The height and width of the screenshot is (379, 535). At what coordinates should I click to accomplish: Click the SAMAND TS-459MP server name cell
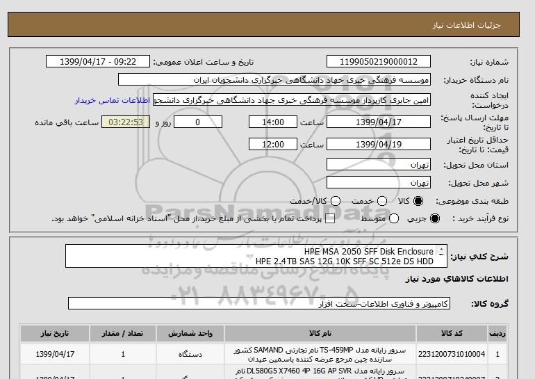(x=320, y=355)
